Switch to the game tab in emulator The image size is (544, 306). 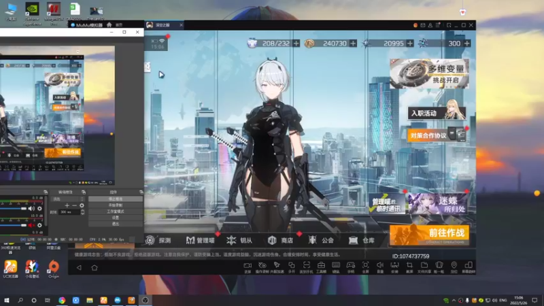[x=164, y=25]
